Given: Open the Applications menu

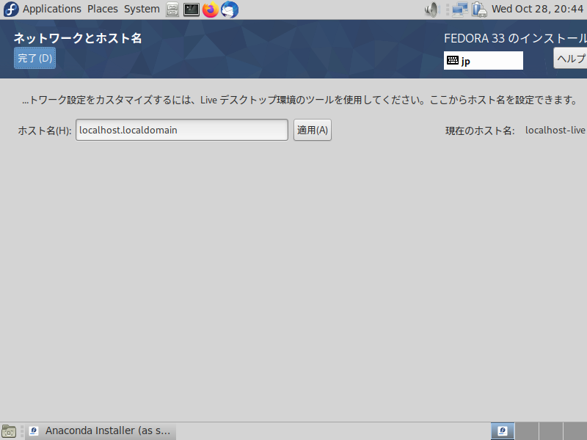Looking at the screenshot, I should pyautogui.click(x=51, y=9).
